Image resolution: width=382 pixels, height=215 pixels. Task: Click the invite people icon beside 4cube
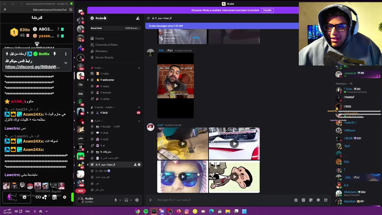click(x=138, y=18)
